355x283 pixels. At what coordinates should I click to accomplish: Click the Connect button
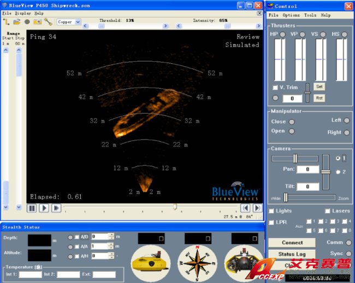pyautogui.click(x=292, y=243)
